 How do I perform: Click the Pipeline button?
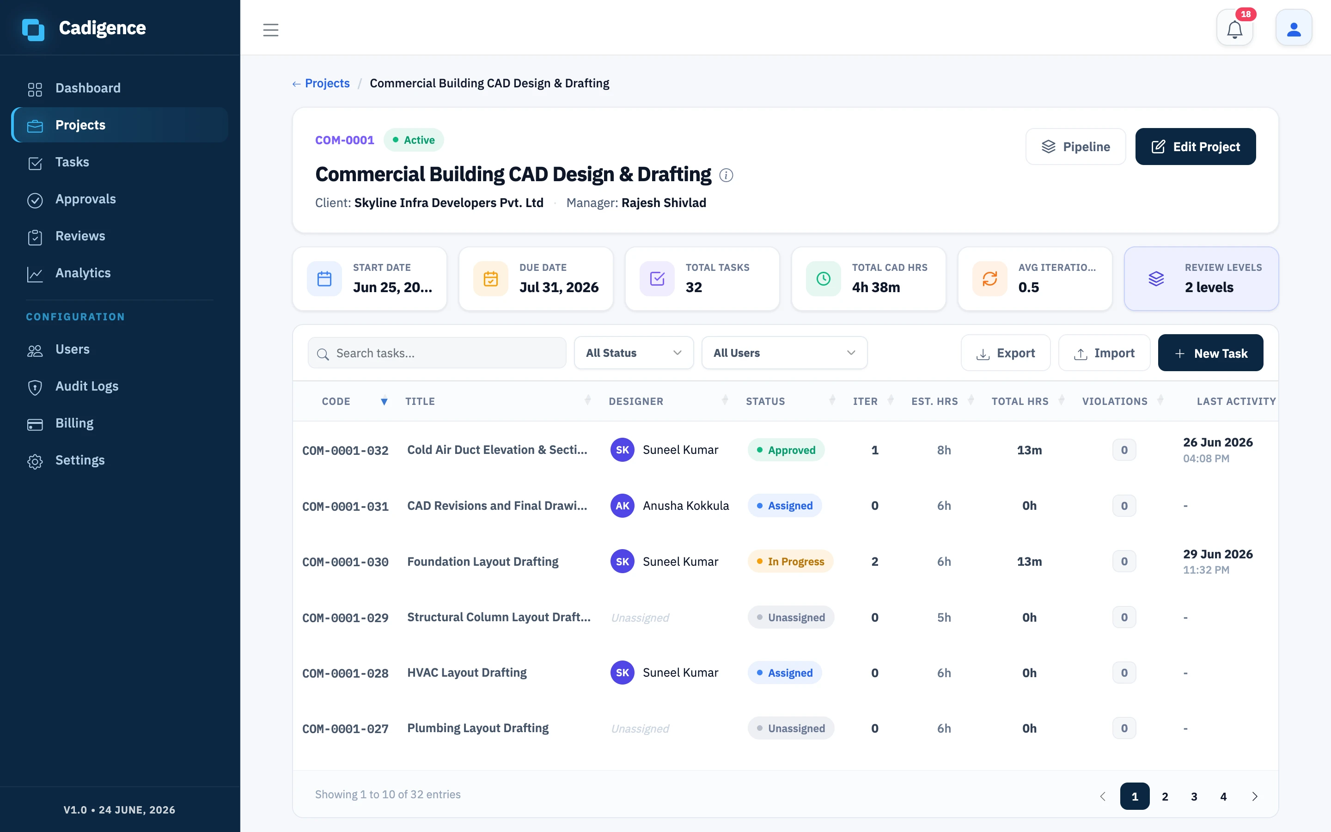pos(1075,147)
